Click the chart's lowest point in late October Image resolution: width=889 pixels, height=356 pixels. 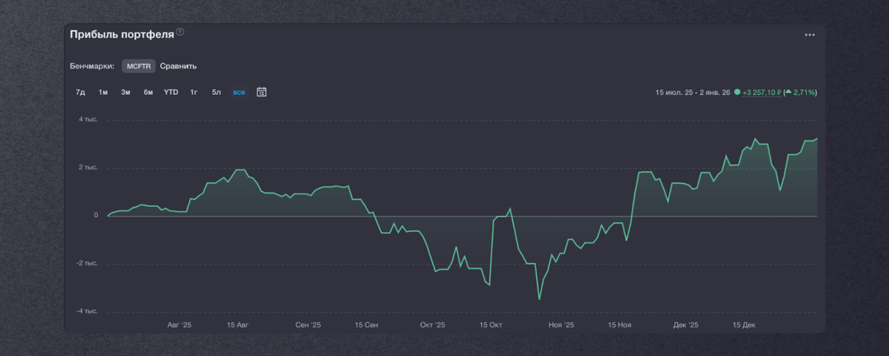click(539, 299)
